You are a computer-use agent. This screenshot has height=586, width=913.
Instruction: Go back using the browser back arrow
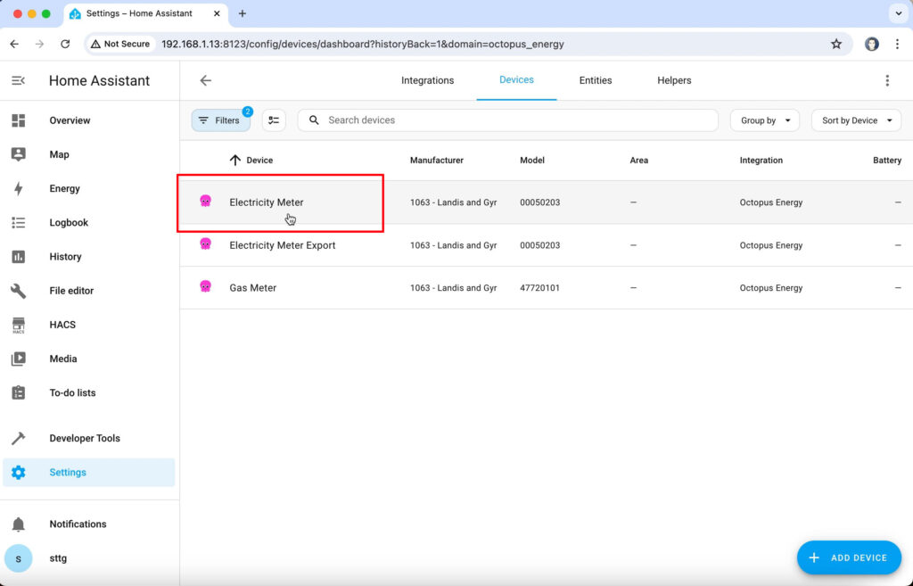(x=14, y=44)
